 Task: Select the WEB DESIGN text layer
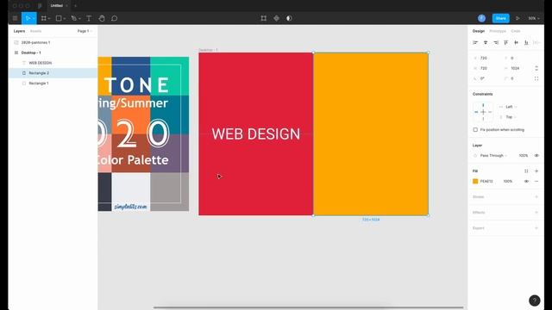(53, 63)
